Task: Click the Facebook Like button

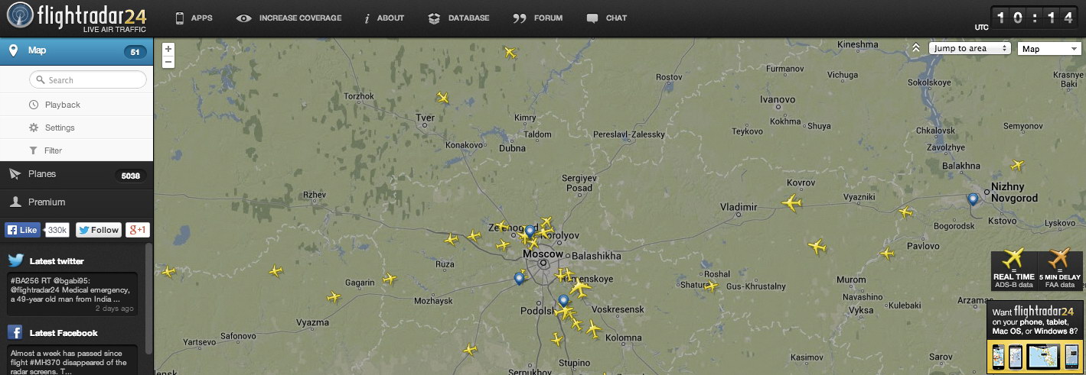Action: [x=22, y=230]
